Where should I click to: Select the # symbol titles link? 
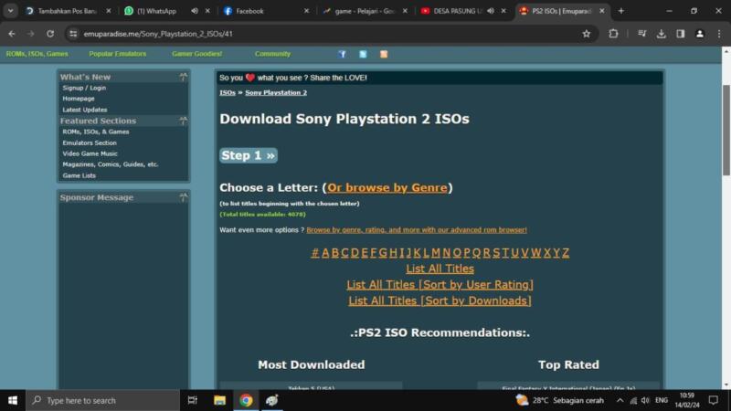point(315,252)
